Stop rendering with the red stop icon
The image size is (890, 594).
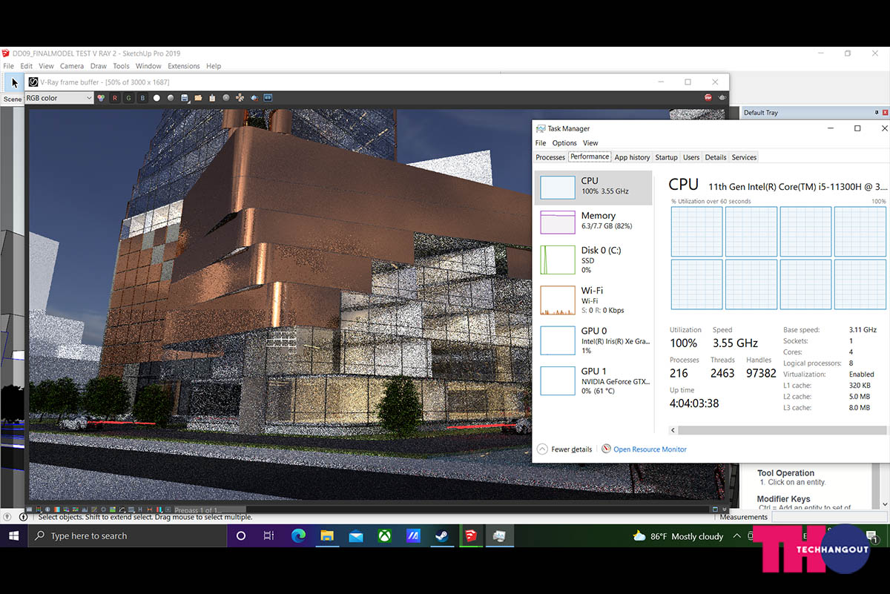(708, 97)
